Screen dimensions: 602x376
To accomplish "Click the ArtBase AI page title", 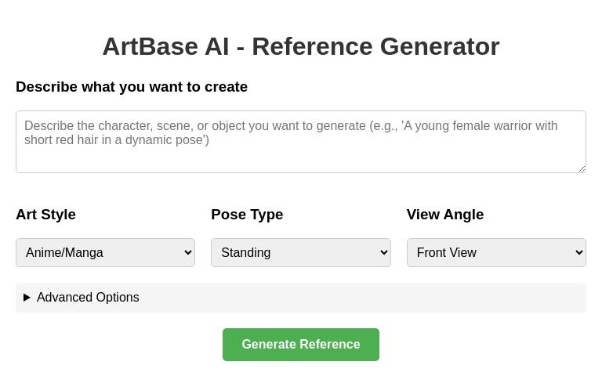I will [x=300, y=46].
